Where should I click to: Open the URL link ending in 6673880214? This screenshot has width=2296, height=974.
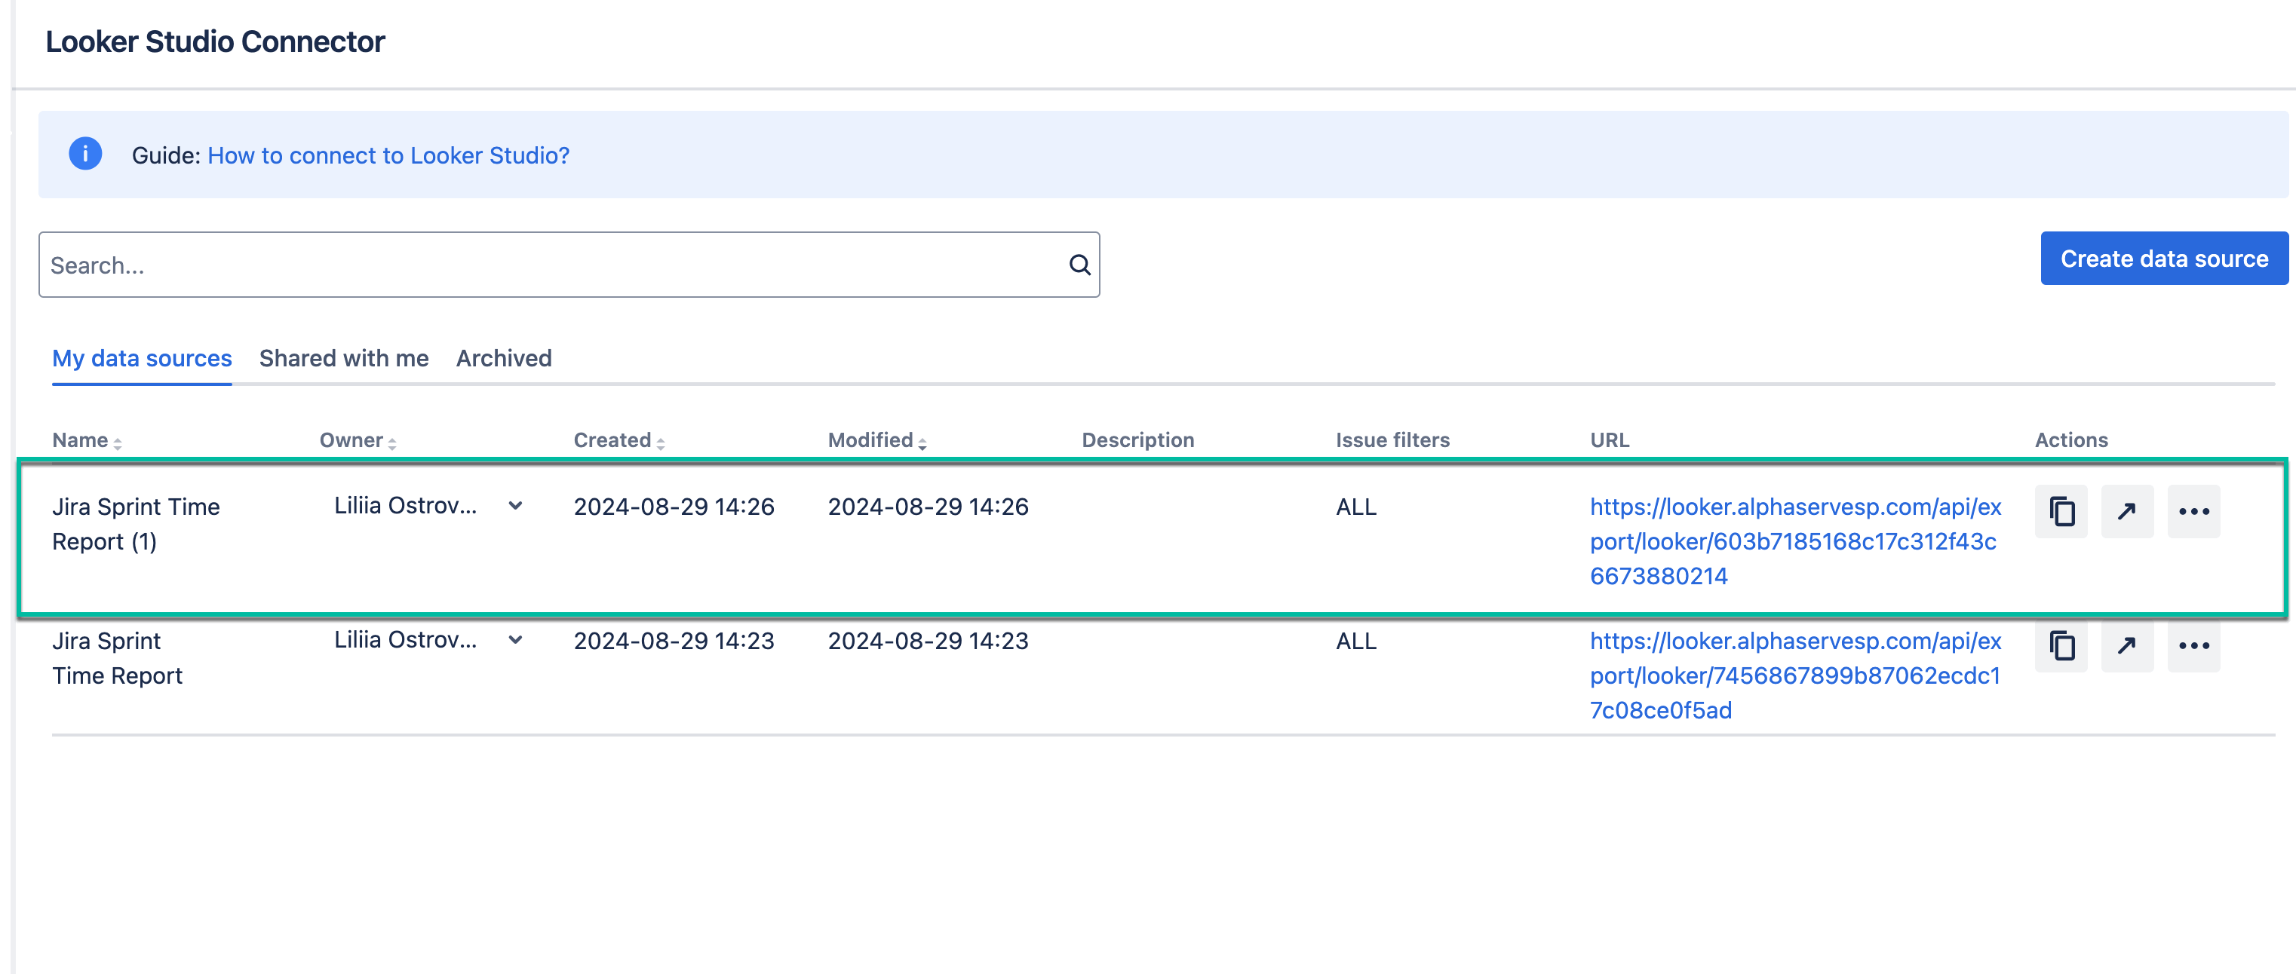point(1796,541)
